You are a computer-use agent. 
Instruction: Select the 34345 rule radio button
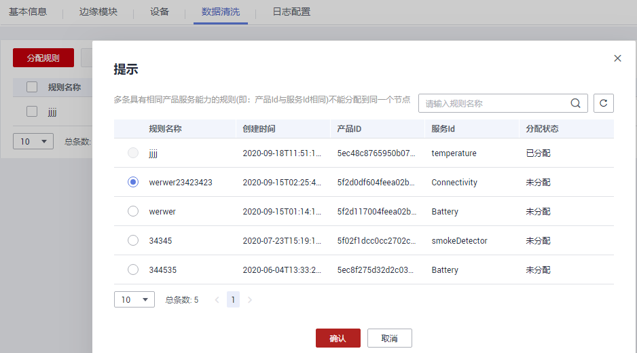click(x=133, y=240)
